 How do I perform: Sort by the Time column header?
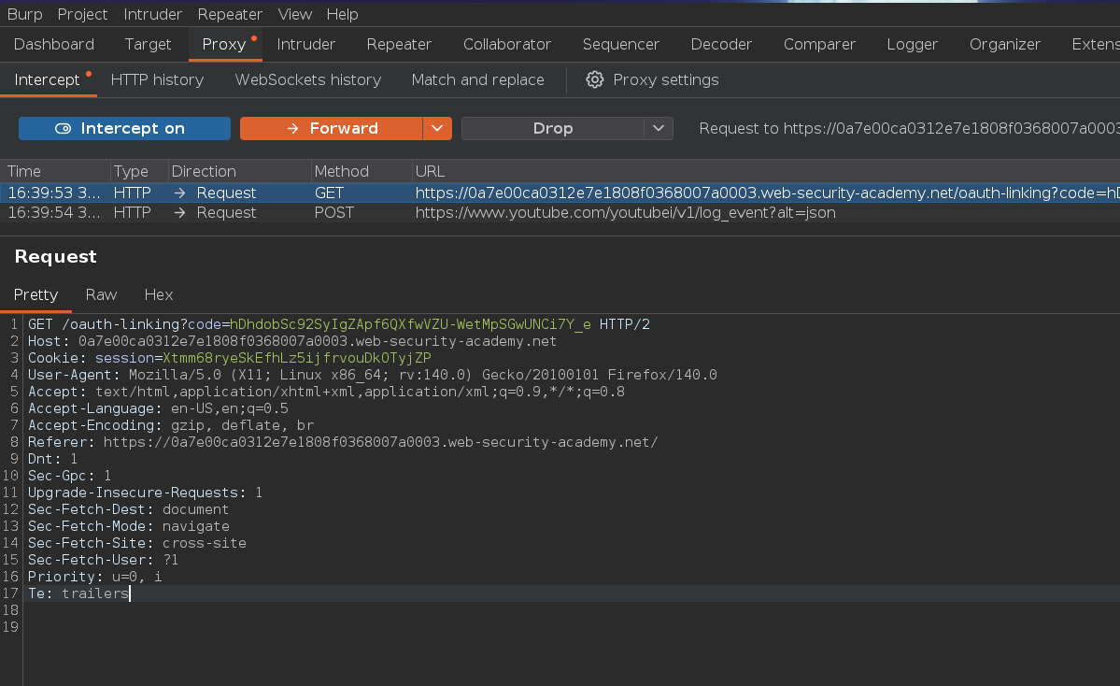pyautogui.click(x=54, y=172)
